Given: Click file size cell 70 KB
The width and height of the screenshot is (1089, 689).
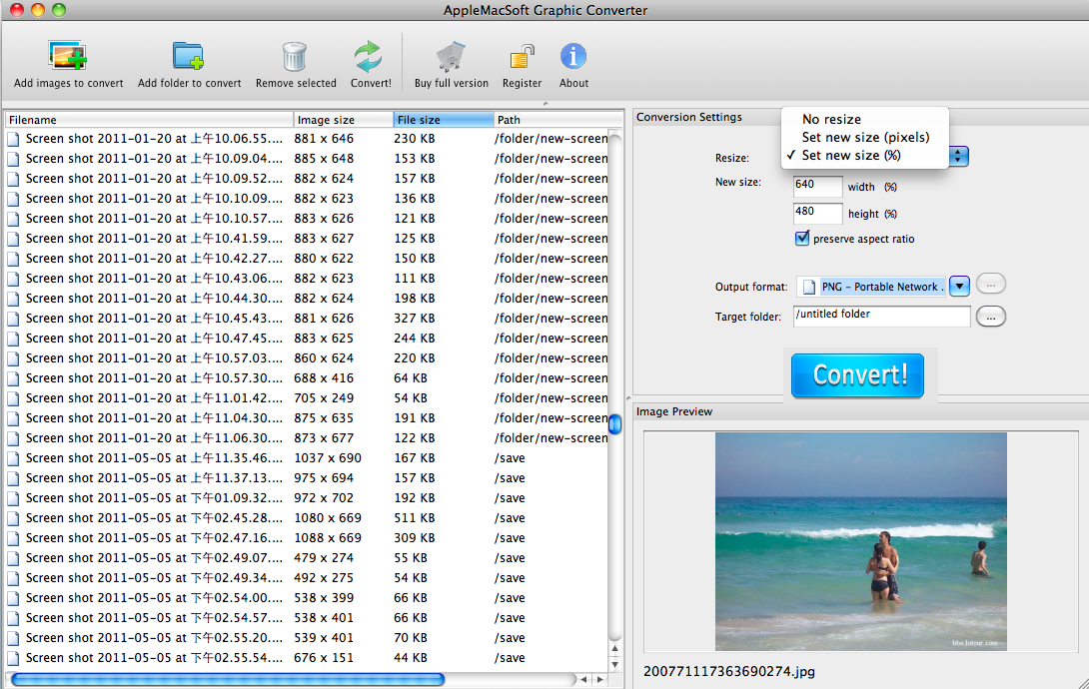Looking at the screenshot, I should (411, 638).
